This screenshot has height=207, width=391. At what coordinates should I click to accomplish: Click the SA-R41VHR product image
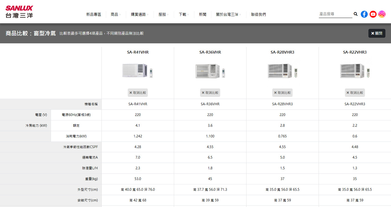138,71
